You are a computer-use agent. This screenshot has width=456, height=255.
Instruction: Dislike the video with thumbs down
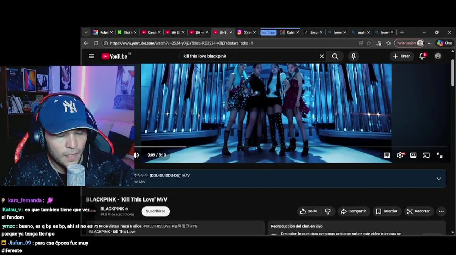coord(328,211)
